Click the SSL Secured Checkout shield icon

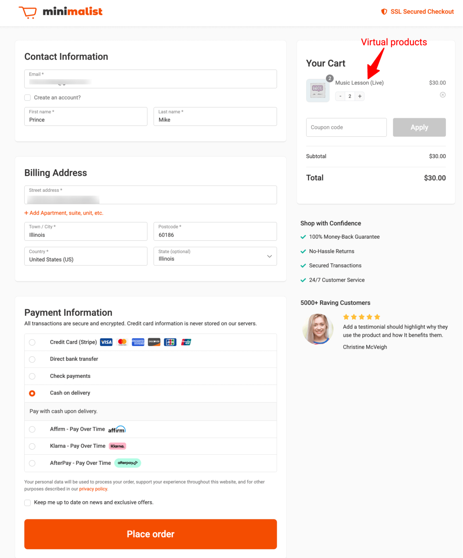point(384,12)
